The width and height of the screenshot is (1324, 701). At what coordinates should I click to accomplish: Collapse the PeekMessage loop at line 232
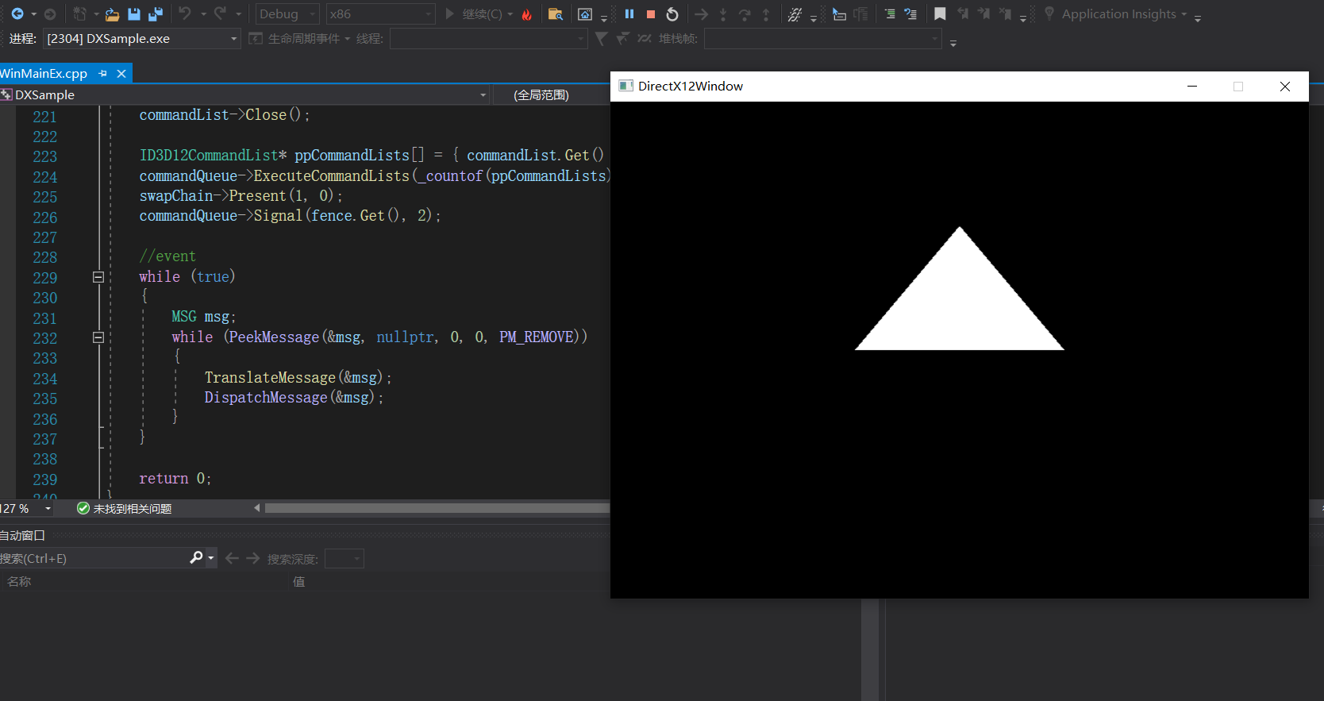[98, 337]
